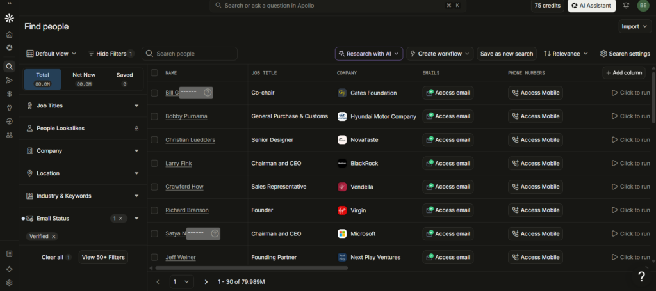Toggle select-all checkbox in table header
Screen dimensions: 656x291
[x=154, y=73]
